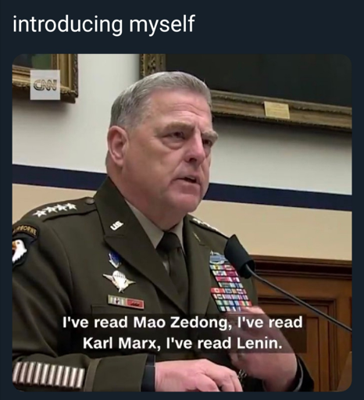Click the CNN logo watermark
The width and height of the screenshot is (364, 400).
[45, 85]
